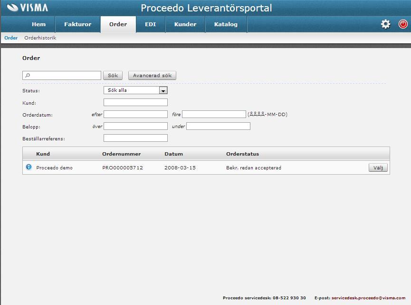Sort by the Kund column header
The image size is (411, 305).
pyautogui.click(x=43, y=154)
